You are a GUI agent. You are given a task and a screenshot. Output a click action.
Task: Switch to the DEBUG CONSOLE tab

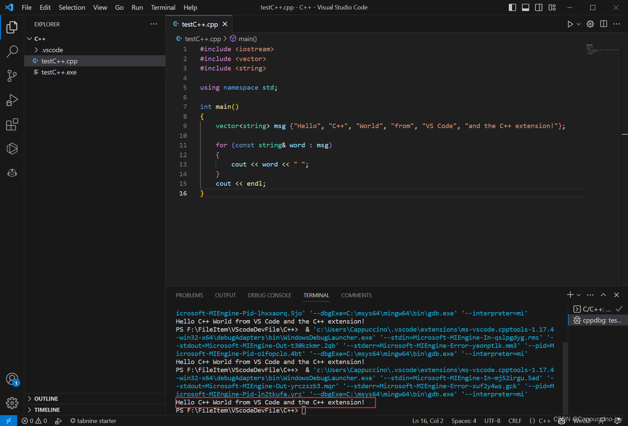pos(270,295)
